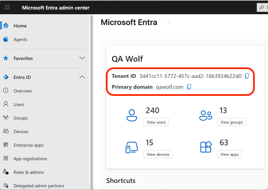268x190 pixels.
Task: Click the user count 240
Action: coord(152,110)
